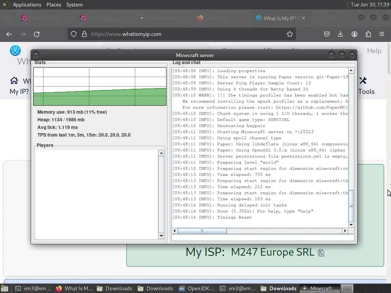
Task: Click the log vertical scrollbar thumb
Action: [x=351, y=206]
